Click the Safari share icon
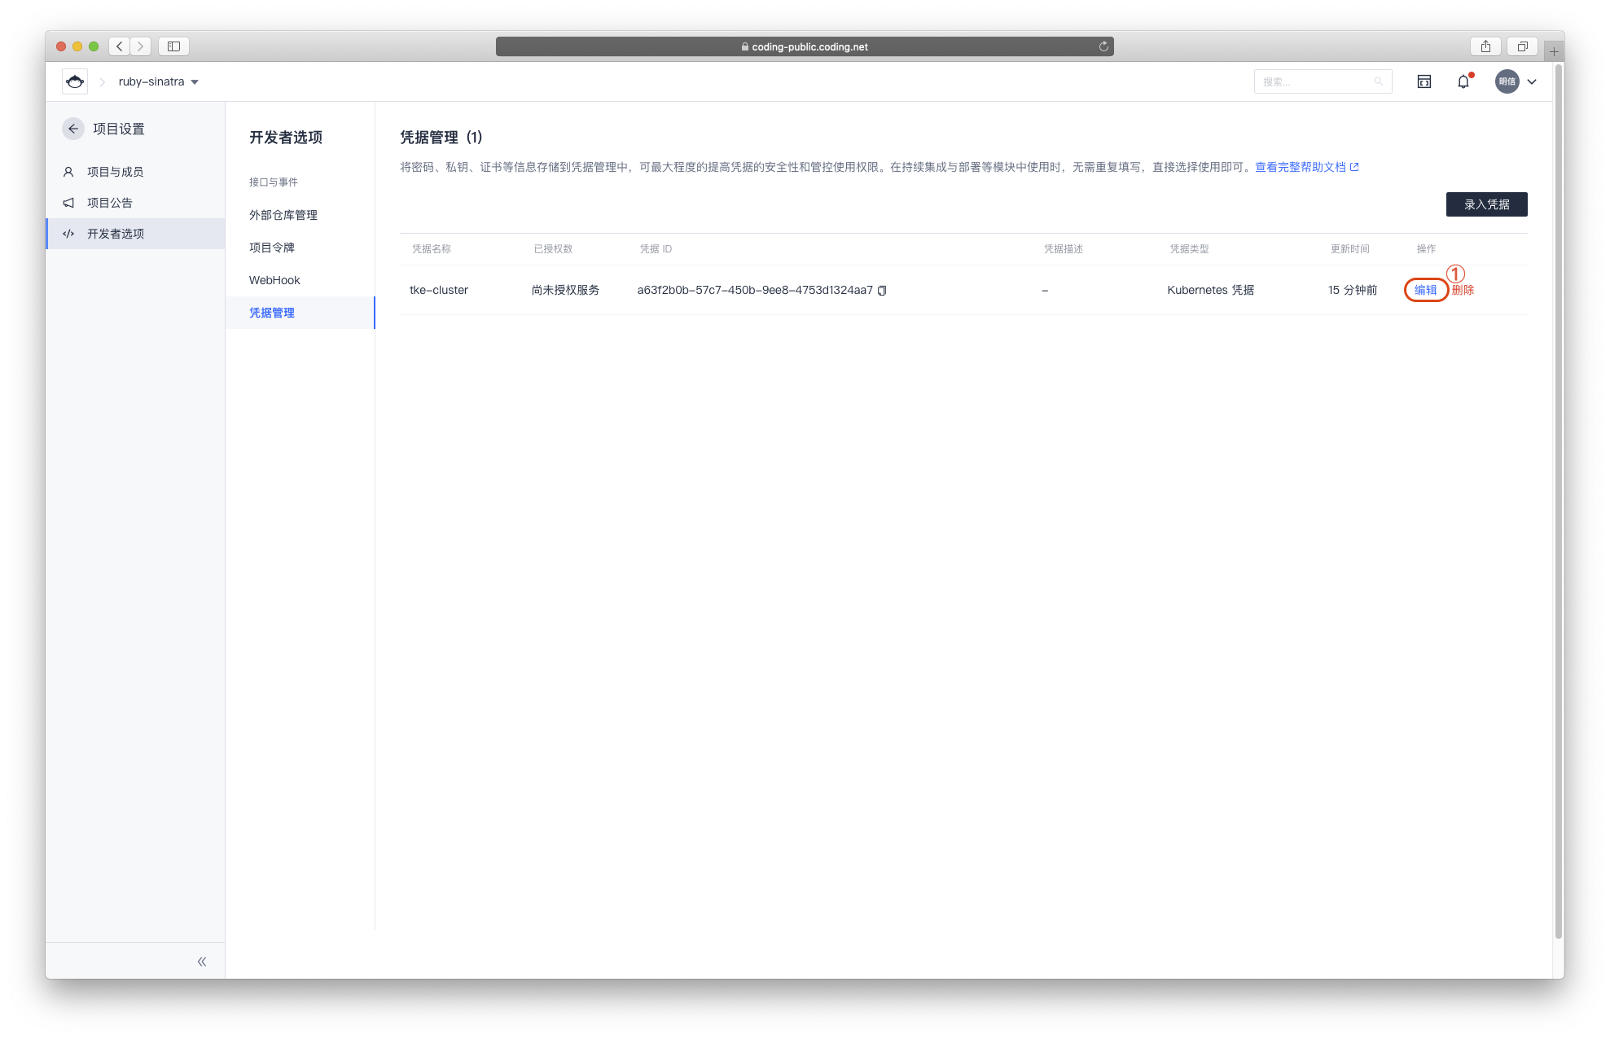Image resolution: width=1610 pixels, height=1039 pixels. tap(1485, 46)
